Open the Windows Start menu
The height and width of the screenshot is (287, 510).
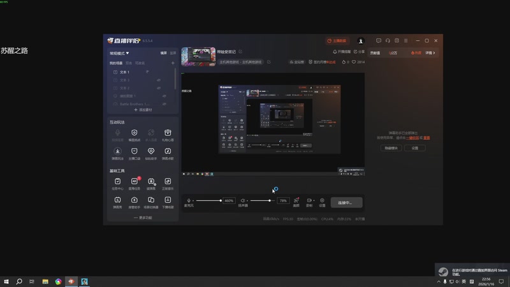(6, 281)
